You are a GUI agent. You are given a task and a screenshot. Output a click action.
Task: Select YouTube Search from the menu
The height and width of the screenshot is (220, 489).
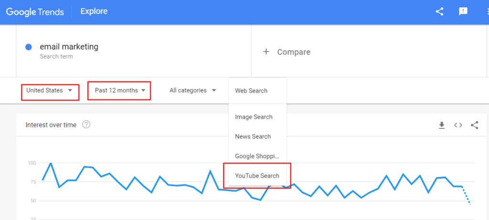point(257,176)
